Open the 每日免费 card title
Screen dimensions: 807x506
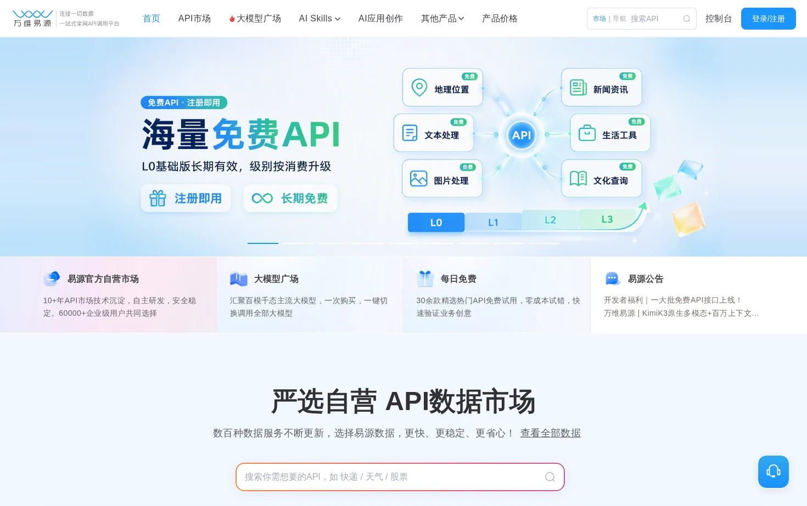(458, 279)
